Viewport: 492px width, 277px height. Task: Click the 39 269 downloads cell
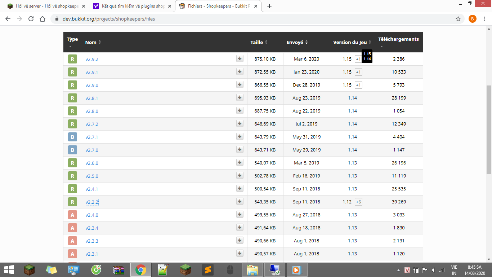(399, 202)
